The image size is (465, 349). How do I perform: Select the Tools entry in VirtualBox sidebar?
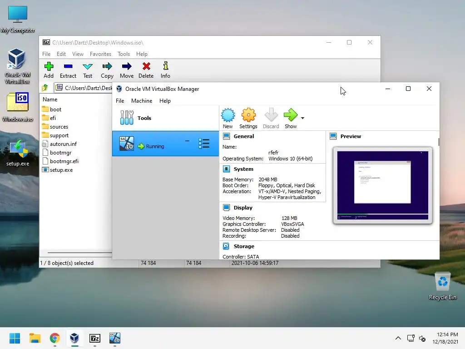[x=165, y=118]
